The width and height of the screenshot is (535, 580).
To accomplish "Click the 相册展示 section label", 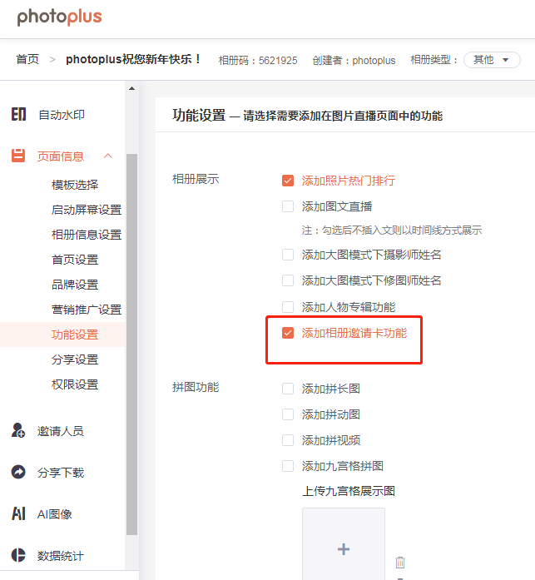I will [196, 179].
